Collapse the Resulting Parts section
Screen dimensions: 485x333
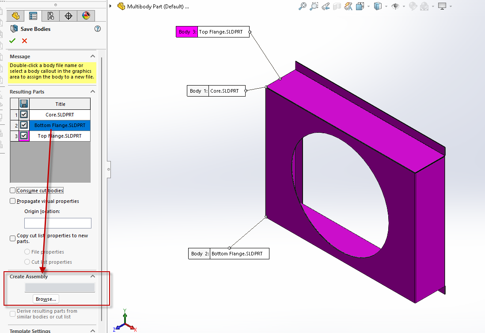pos(92,92)
